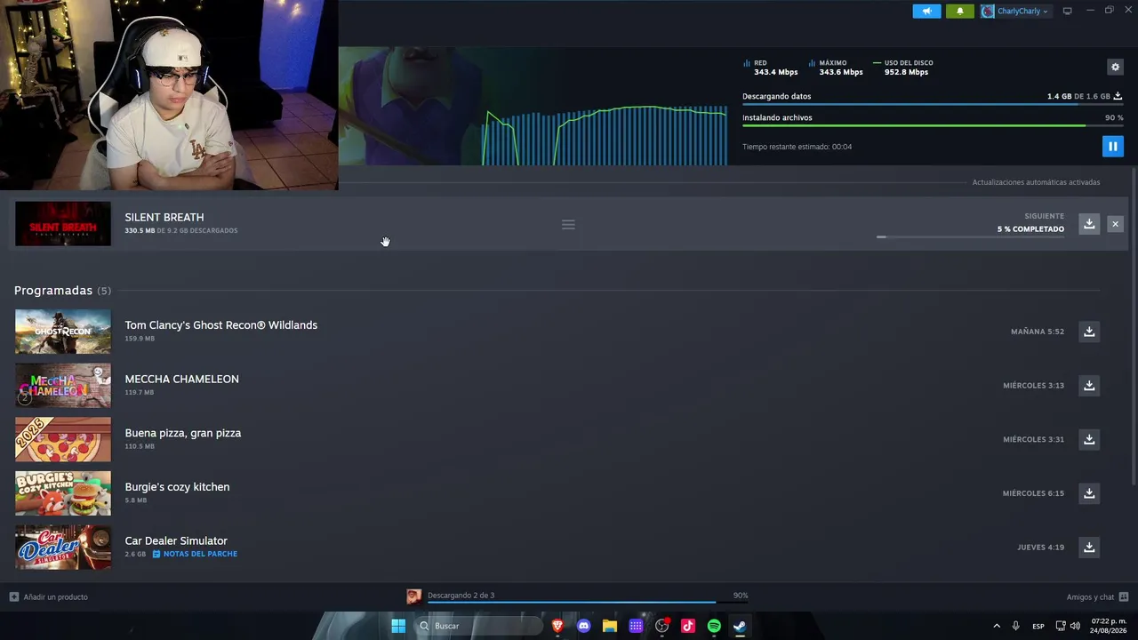Show hidden system tray icons
The height and width of the screenshot is (640, 1138).
click(x=996, y=626)
